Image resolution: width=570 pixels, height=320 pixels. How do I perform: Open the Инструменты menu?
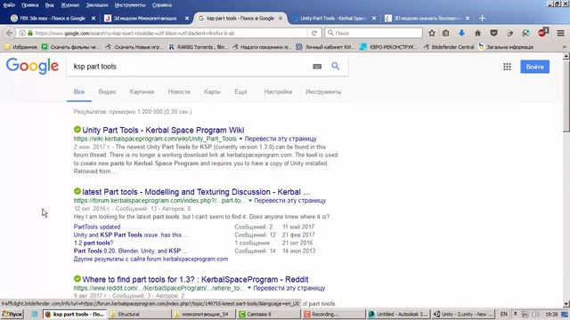click(x=130, y=5)
